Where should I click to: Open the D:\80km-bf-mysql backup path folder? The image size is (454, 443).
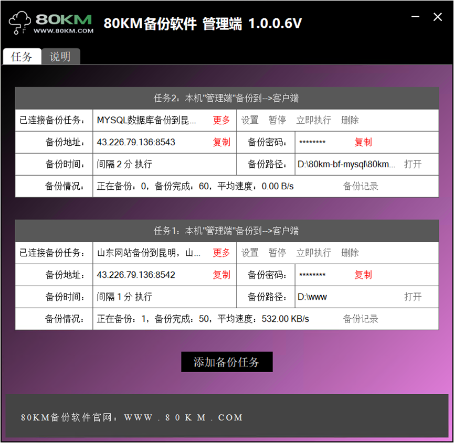(x=413, y=164)
